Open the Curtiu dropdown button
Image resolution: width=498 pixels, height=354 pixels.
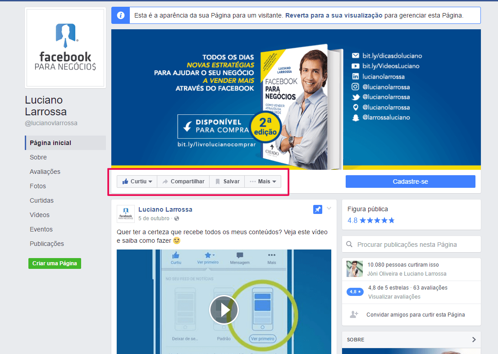click(x=137, y=182)
